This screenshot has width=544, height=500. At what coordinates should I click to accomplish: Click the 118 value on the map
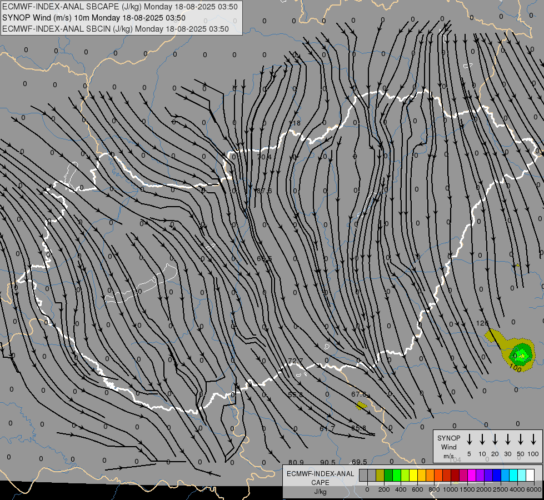pos(295,123)
